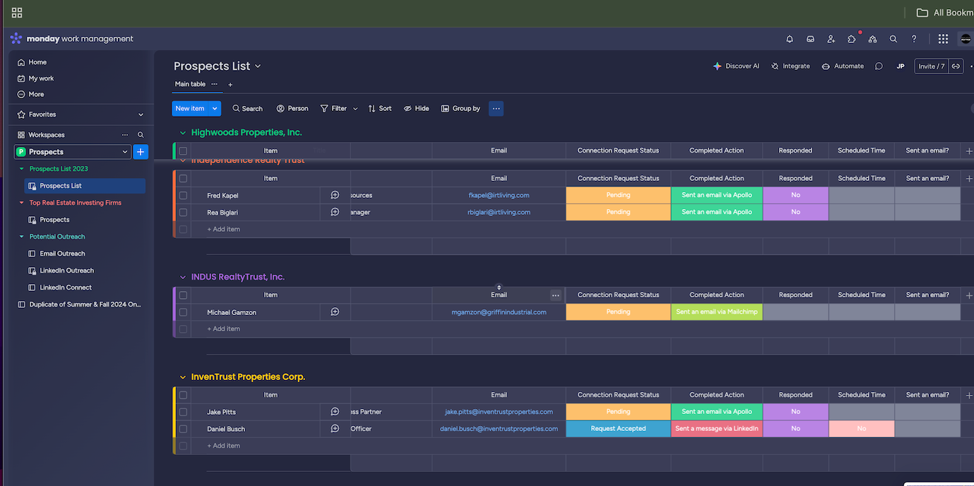Tick the checkbox for Jake Pitts
The image size is (974, 486).
[183, 412]
